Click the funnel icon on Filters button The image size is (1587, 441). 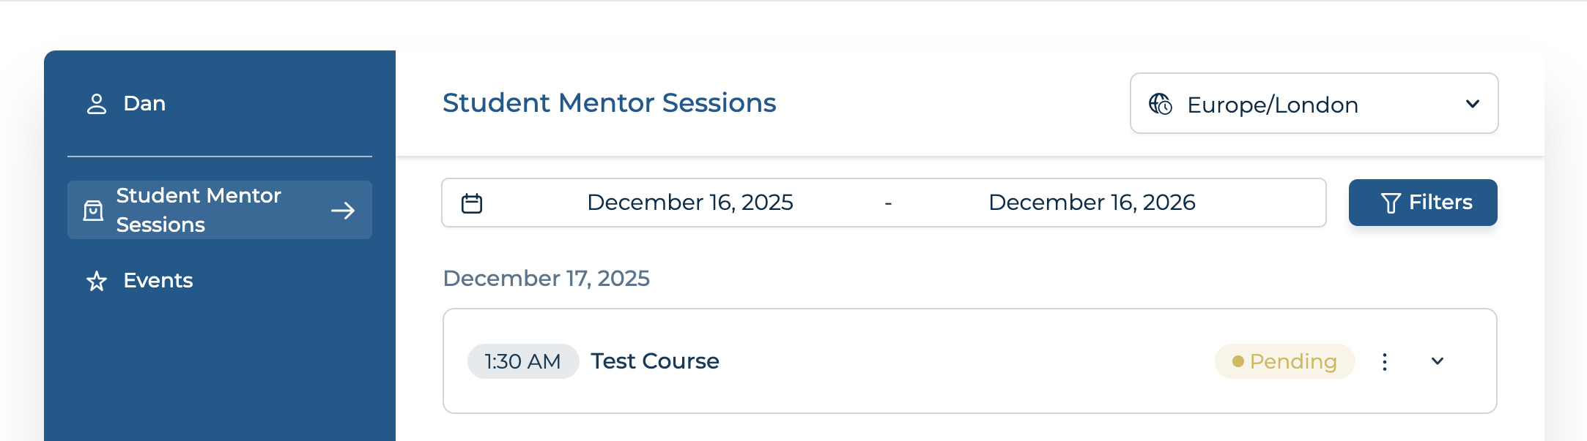(x=1390, y=203)
